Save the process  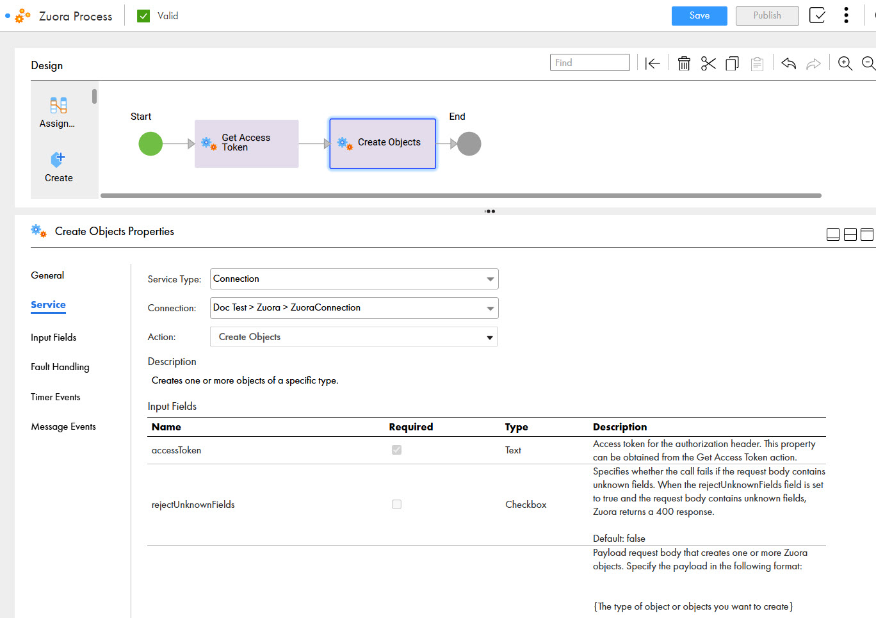699,16
